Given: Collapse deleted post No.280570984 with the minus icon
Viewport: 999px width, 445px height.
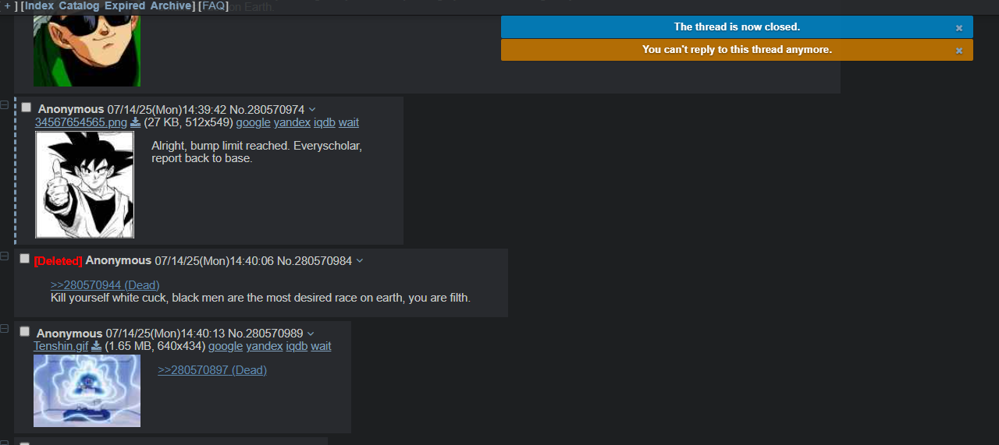Looking at the screenshot, I should [x=4, y=256].
